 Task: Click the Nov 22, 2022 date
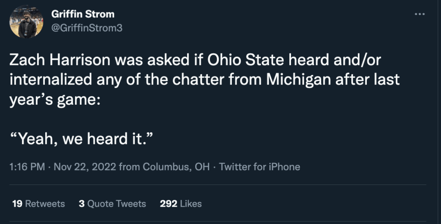coord(84,167)
